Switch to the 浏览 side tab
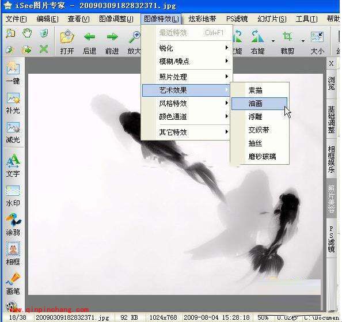Image resolution: width=342 pixels, height=322 pixels. tap(331, 84)
